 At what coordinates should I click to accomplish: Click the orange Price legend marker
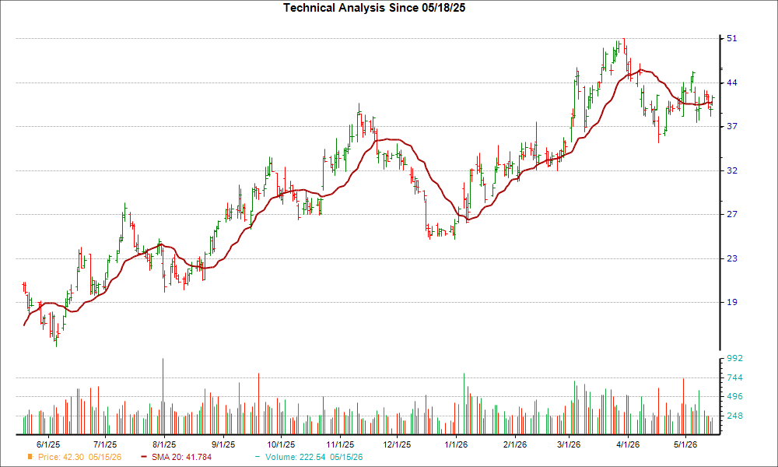point(30,457)
